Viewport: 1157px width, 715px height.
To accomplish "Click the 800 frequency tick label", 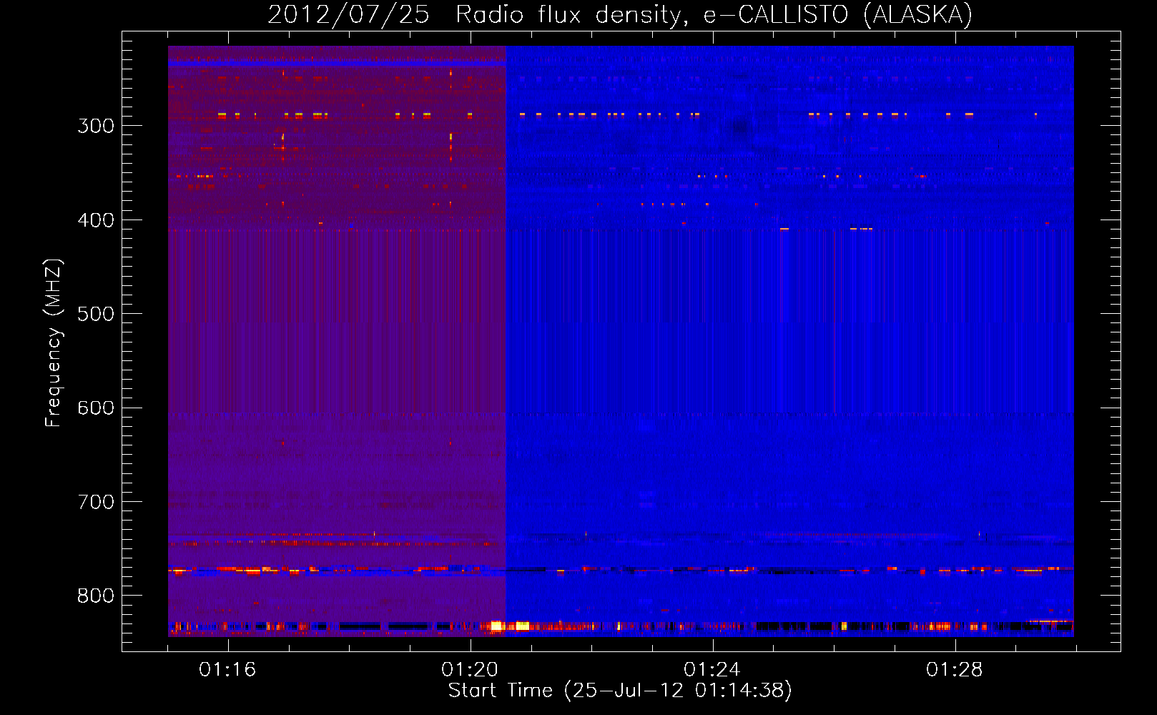I will tap(96, 596).
